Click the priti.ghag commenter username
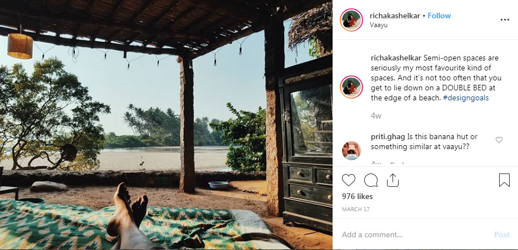This screenshot has width=518, height=250. (x=388, y=137)
